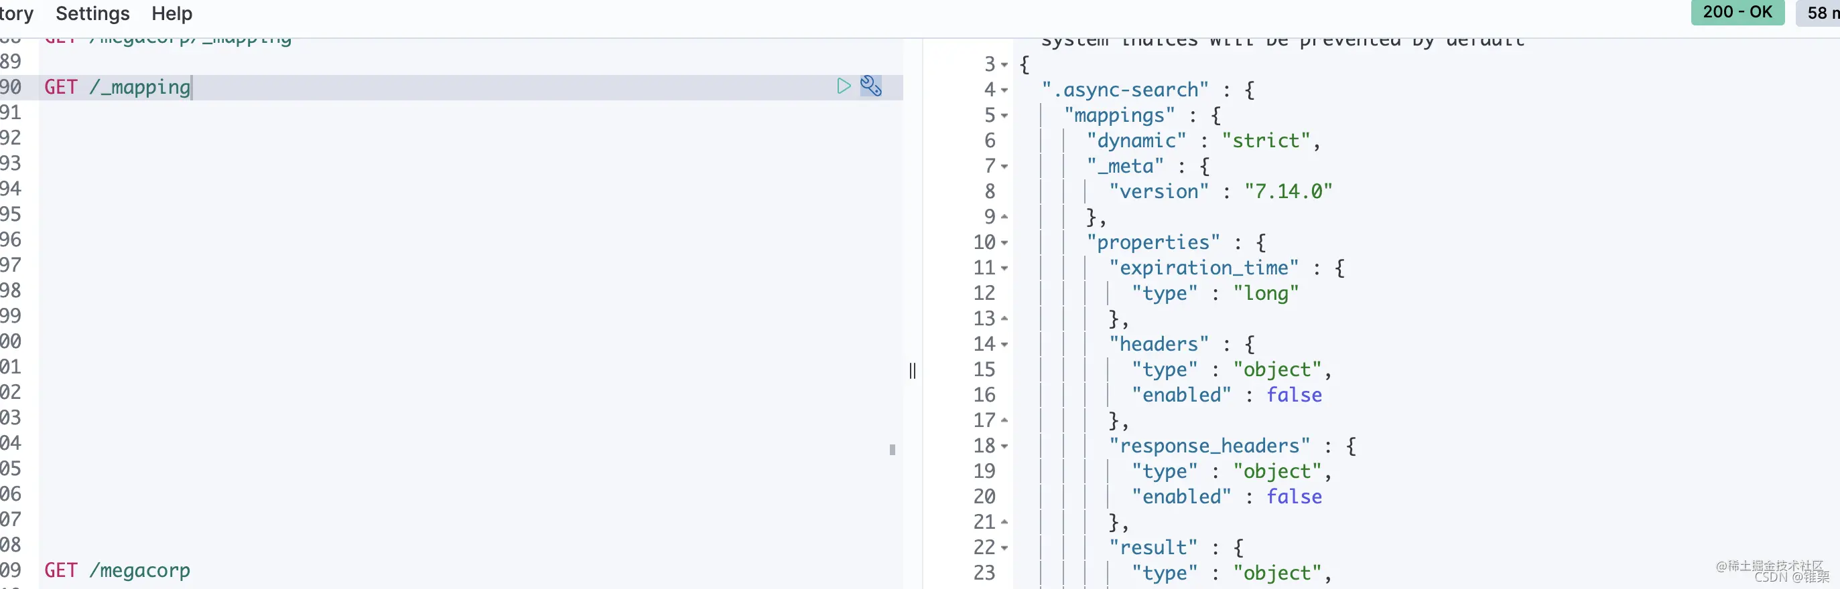Viewport: 1840px width, 589px height.
Task: Open the Settings menu
Action: point(93,13)
